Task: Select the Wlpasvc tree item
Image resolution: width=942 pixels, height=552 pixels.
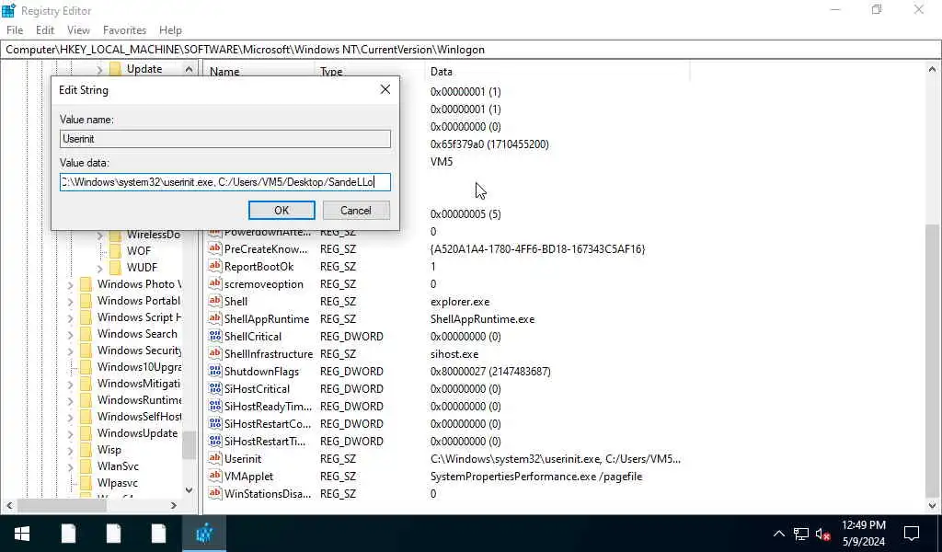Action: click(x=117, y=483)
